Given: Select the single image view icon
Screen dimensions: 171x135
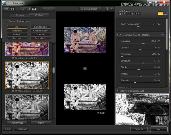Looking at the screenshot, I should (x=22, y=9).
